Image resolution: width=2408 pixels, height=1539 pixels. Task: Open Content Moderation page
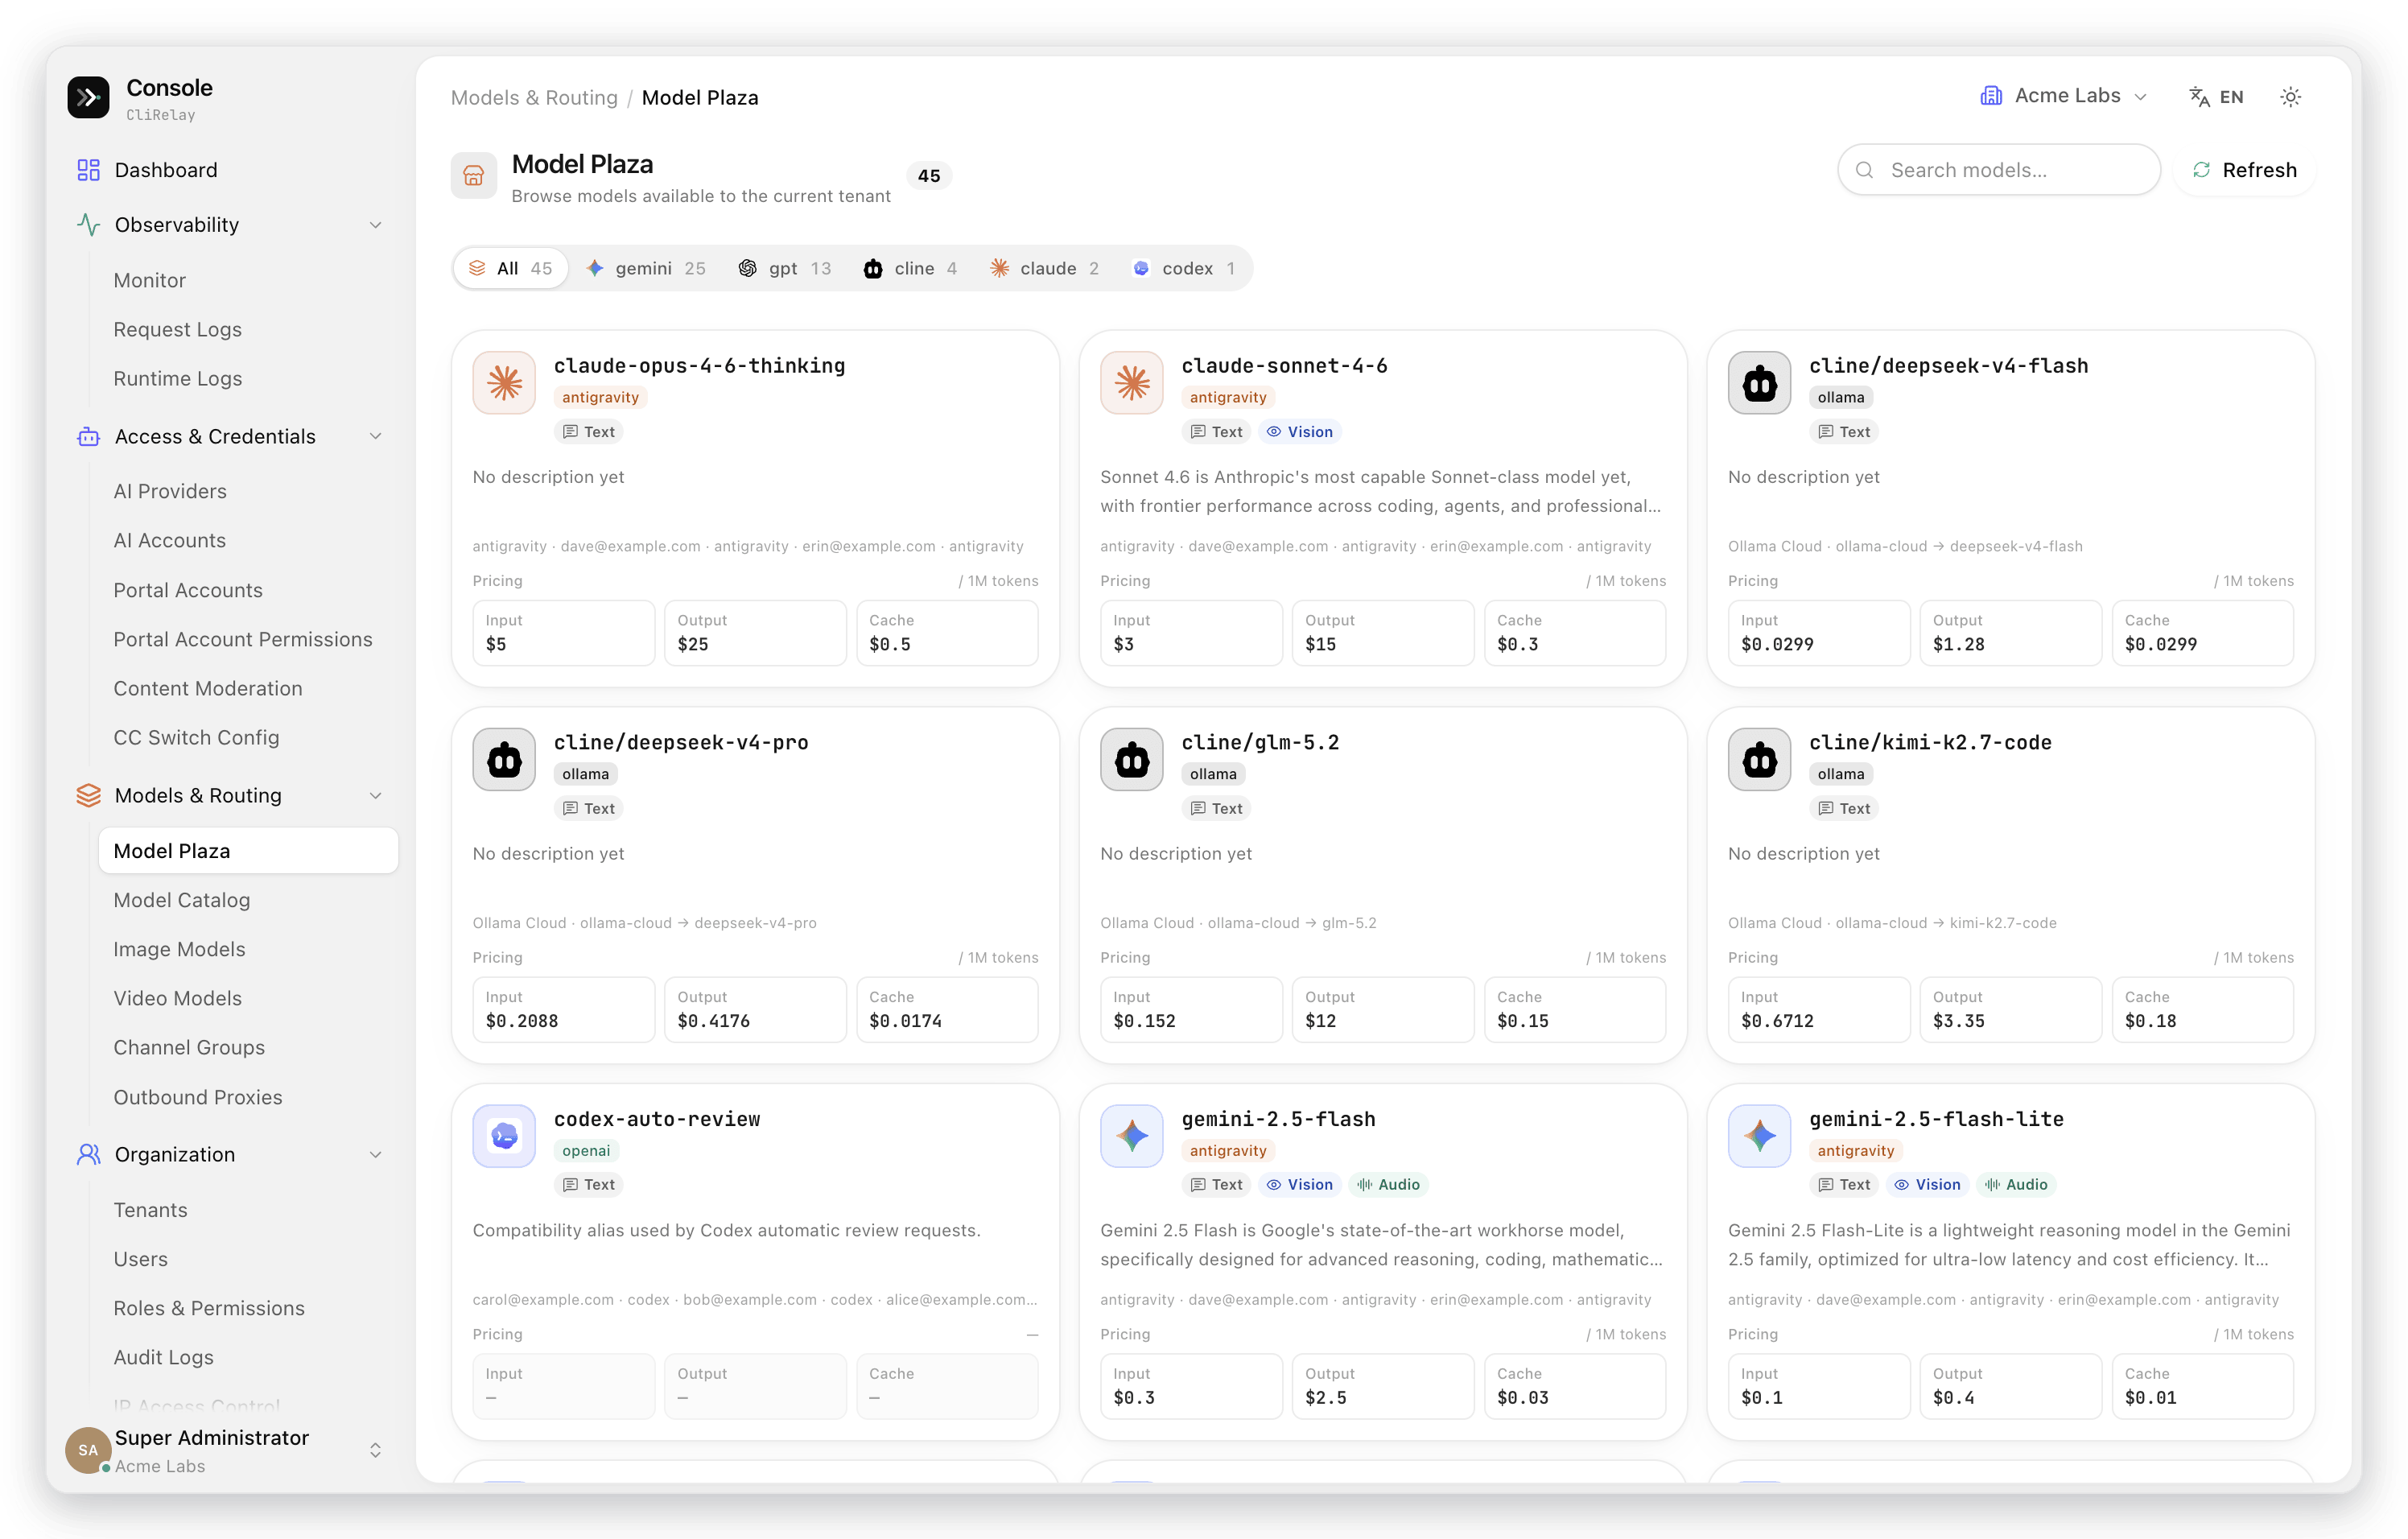(207, 689)
